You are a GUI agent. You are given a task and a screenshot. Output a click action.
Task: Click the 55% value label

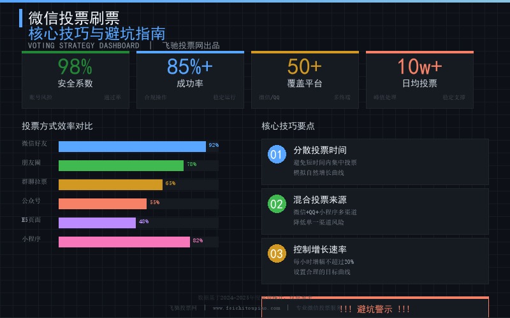[x=155, y=202]
